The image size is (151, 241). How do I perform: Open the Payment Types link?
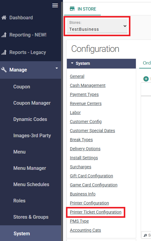pyautogui.click(x=84, y=94)
